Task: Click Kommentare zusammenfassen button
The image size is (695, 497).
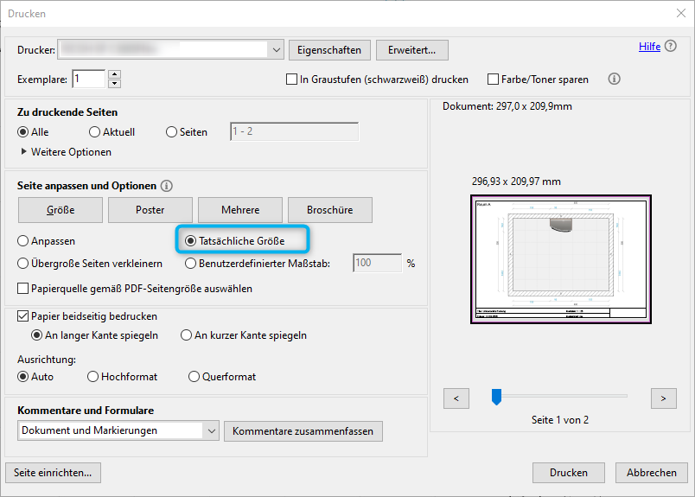Action: click(303, 431)
